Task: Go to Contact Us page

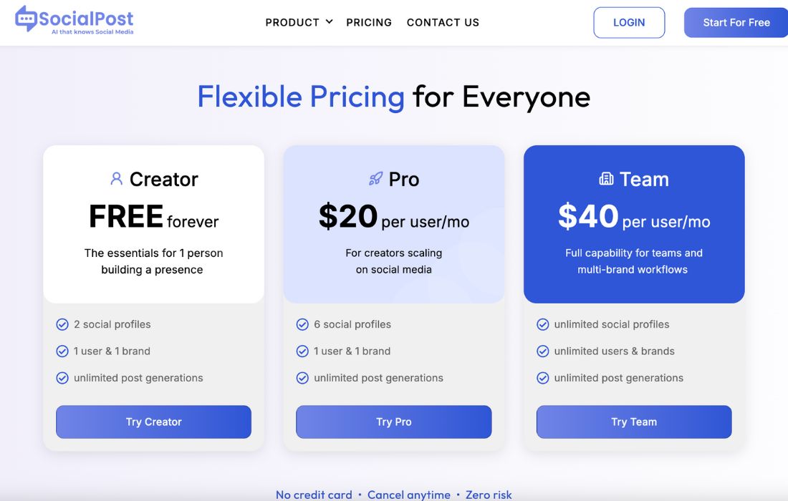Action: [443, 22]
